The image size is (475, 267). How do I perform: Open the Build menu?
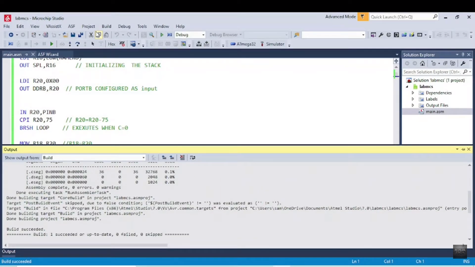point(106,26)
